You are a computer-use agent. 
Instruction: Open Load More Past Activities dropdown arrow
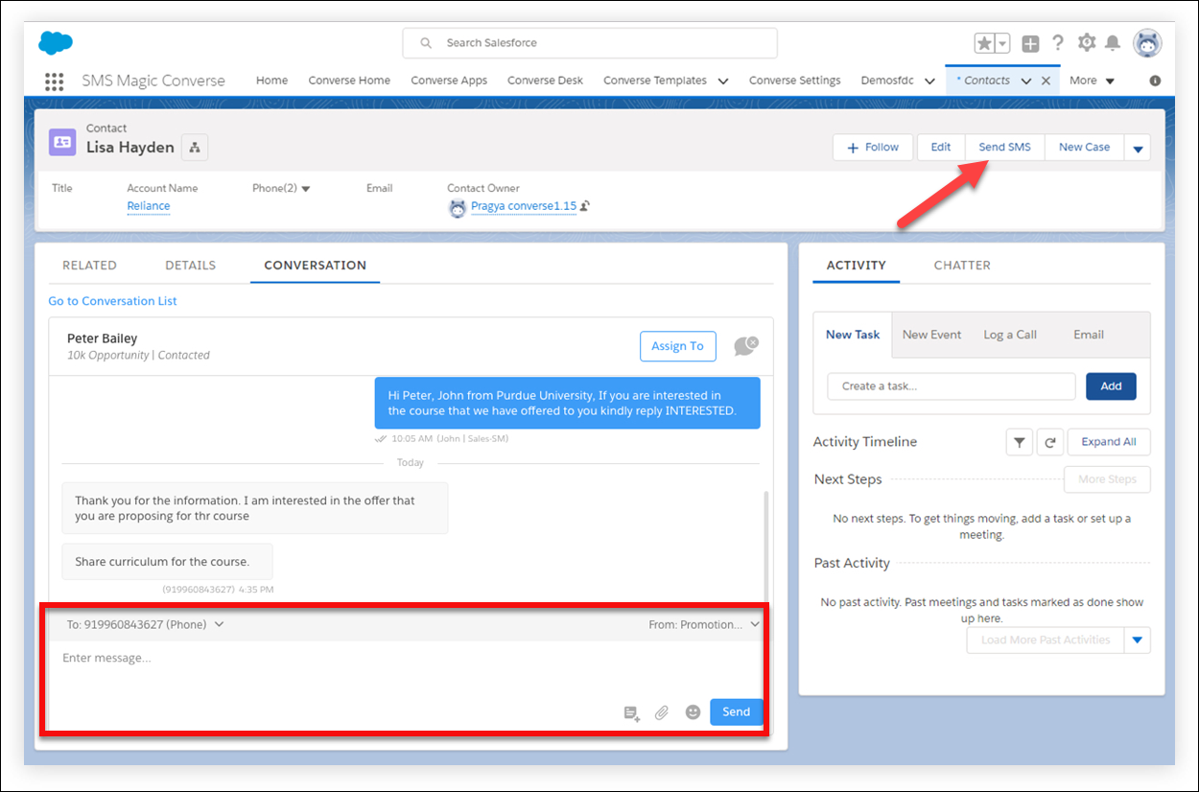(1138, 641)
